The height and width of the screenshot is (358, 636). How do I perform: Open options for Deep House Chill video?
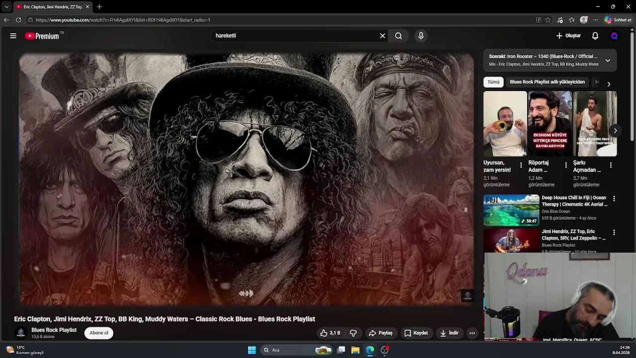point(614,198)
